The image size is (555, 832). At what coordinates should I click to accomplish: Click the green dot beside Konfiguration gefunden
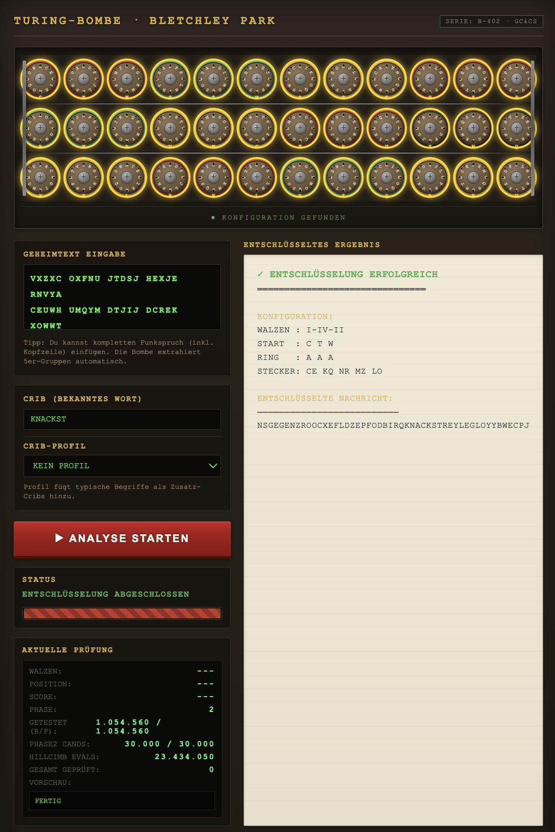pos(213,218)
